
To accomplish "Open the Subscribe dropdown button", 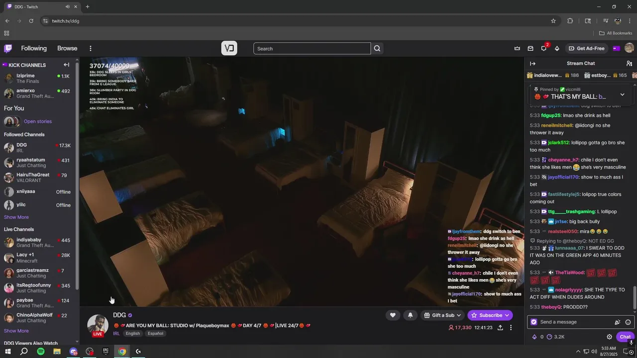I will tap(490, 315).
